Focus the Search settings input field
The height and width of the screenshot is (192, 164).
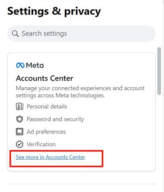pos(81,34)
